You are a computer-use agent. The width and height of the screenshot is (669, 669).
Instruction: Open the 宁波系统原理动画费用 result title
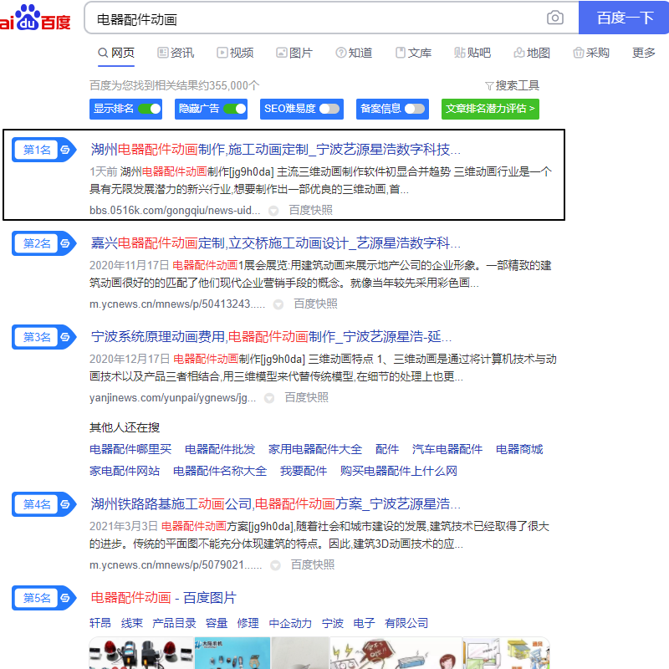click(x=271, y=337)
